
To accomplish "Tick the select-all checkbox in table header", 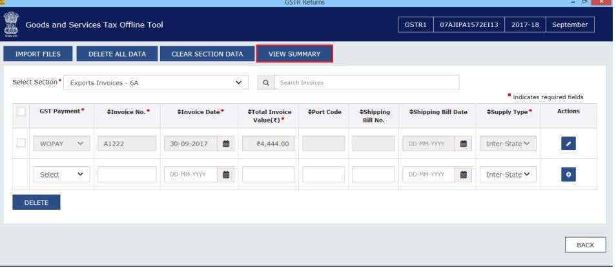I will tap(21, 112).
